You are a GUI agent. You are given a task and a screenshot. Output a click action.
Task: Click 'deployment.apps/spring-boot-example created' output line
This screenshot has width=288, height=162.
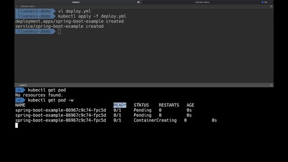click(x=69, y=21)
